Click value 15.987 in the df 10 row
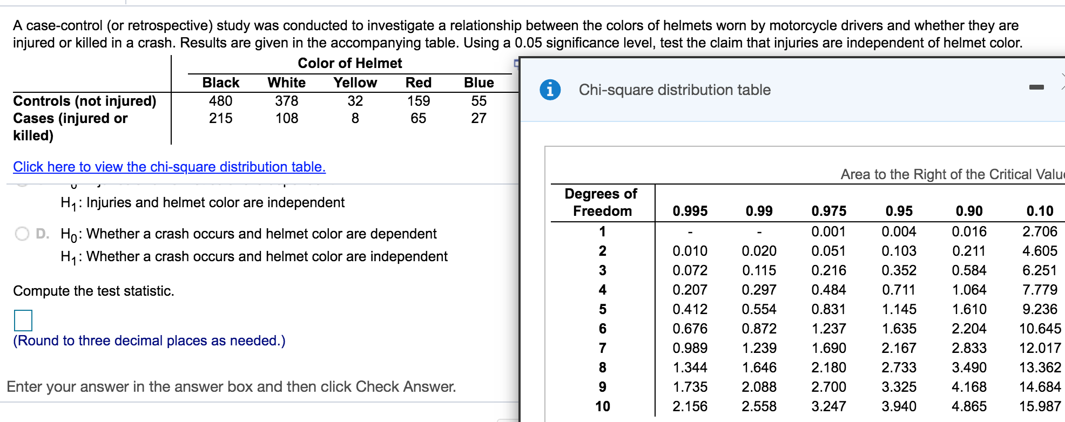 [1040, 406]
